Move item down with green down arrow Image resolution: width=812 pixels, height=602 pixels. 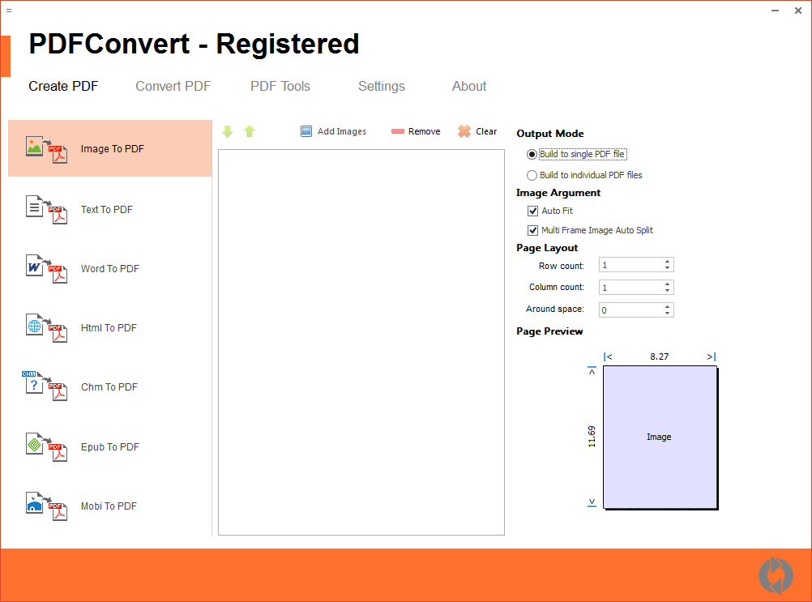click(228, 131)
